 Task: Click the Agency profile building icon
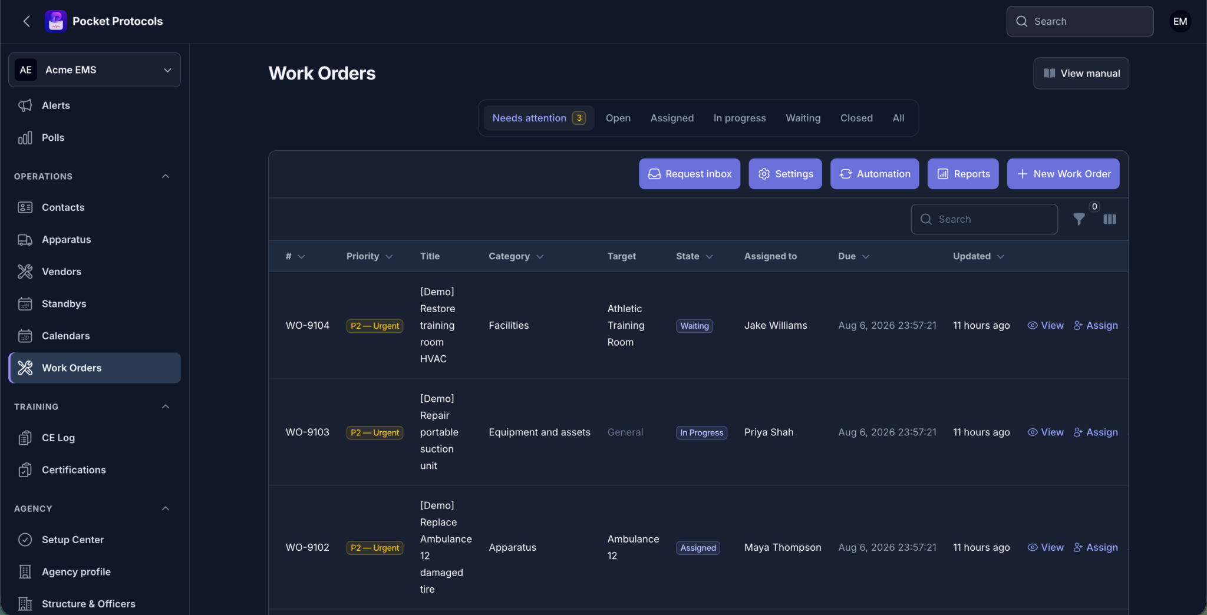[x=25, y=572]
